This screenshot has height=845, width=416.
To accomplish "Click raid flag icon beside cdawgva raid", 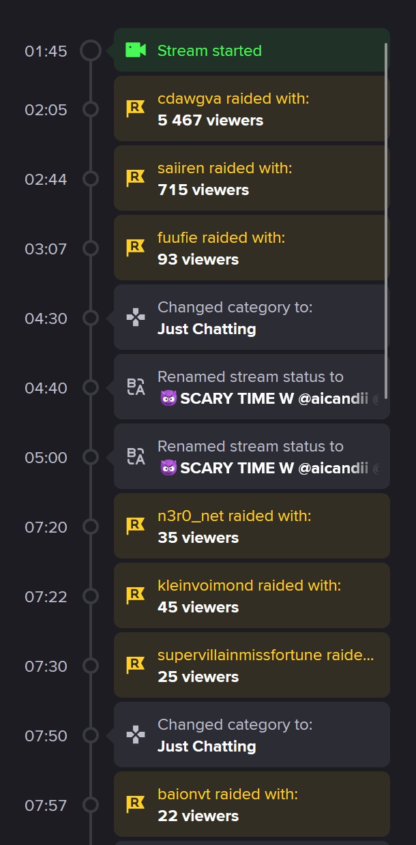I will (x=136, y=108).
